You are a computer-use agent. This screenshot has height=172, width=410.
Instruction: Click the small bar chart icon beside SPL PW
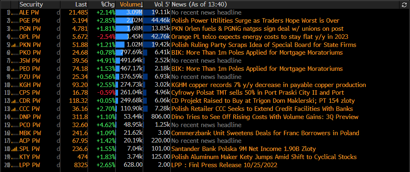click(15, 149)
